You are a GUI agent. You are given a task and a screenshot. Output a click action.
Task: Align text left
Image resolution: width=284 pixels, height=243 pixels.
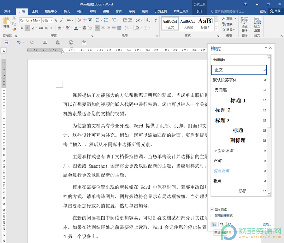click(x=98, y=28)
